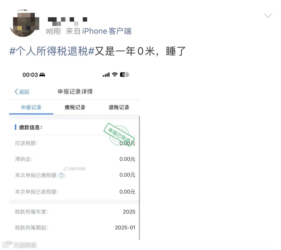Click the 大数跨境 watermark logo

point(19,245)
